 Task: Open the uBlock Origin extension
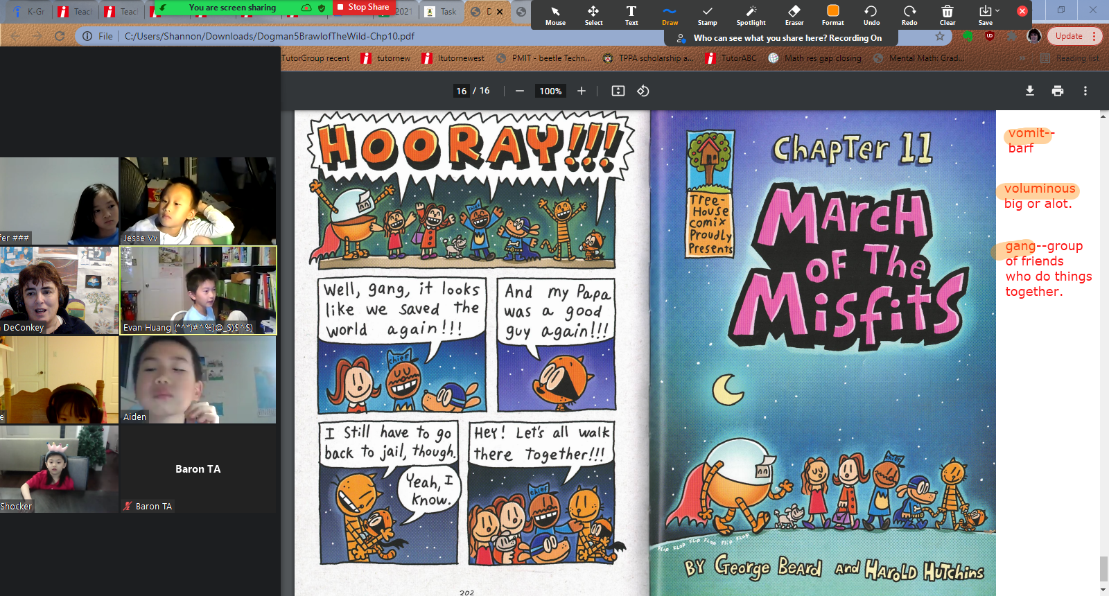[x=989, y=36]
